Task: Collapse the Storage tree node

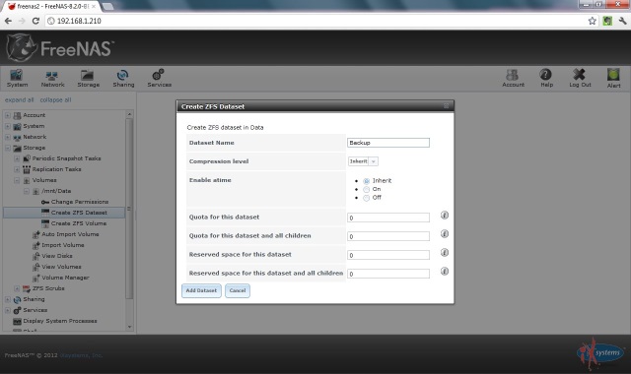Action: pos(8,148)
